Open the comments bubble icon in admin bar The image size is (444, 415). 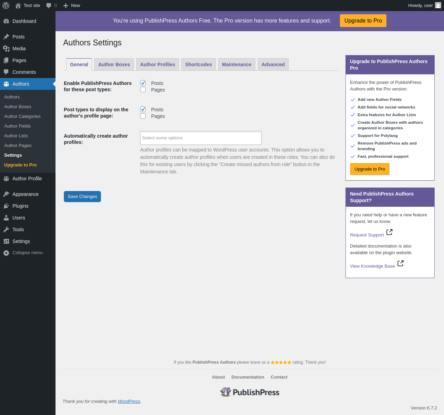tap(49, 6)
